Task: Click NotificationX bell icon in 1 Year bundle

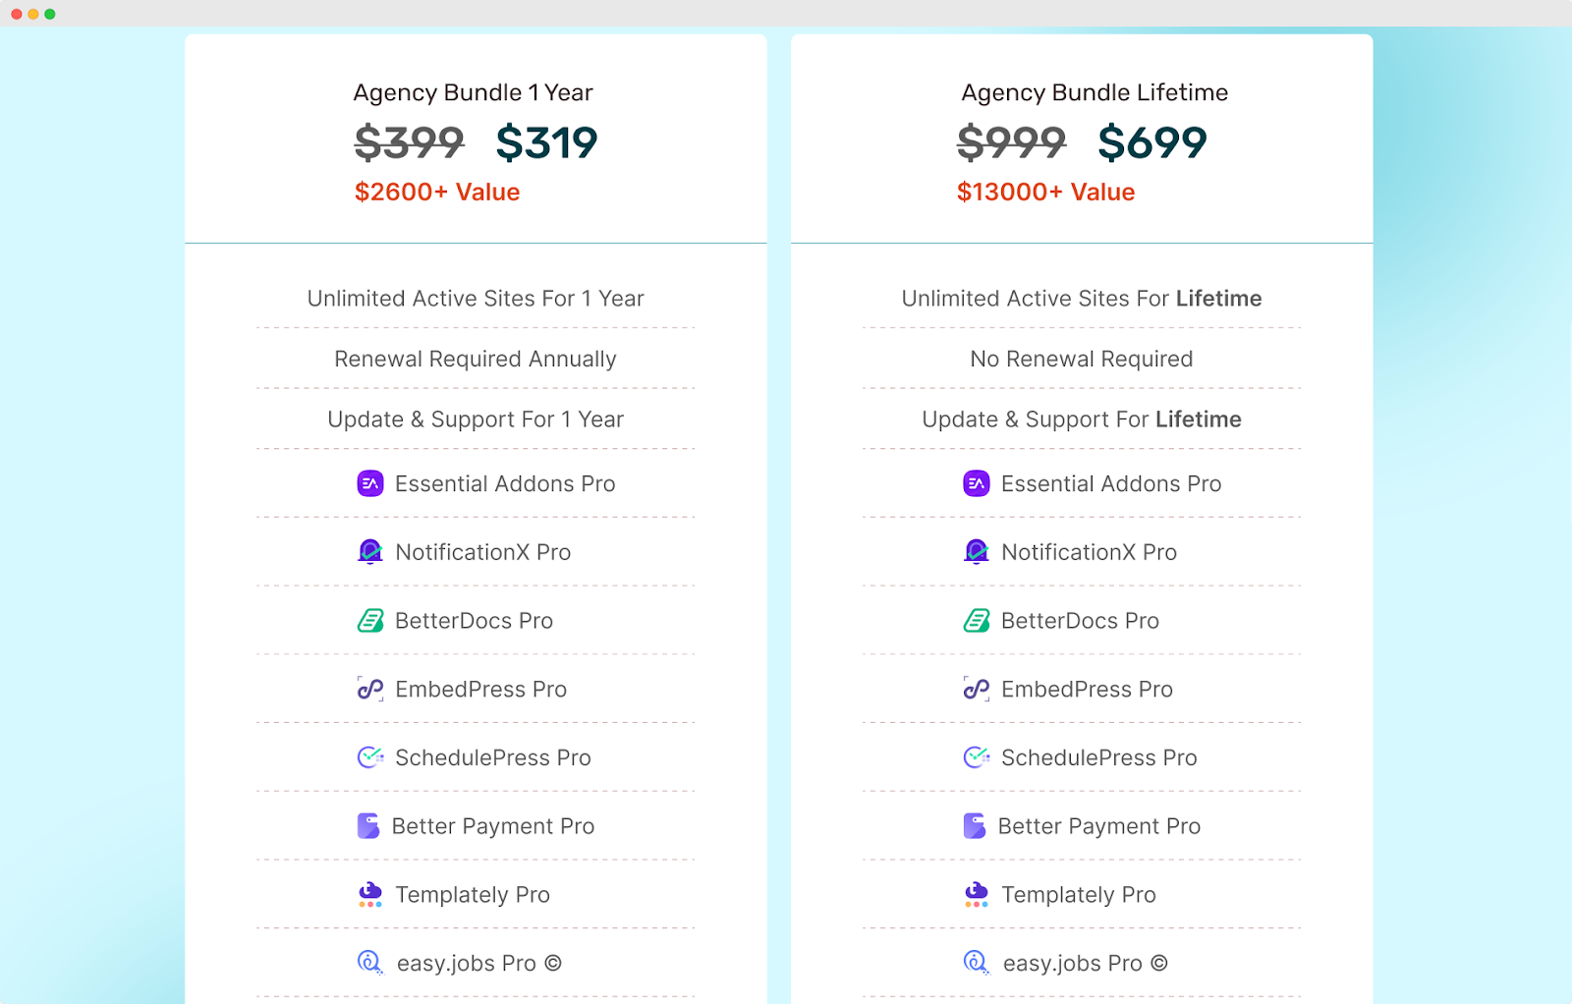Action: 370,552
